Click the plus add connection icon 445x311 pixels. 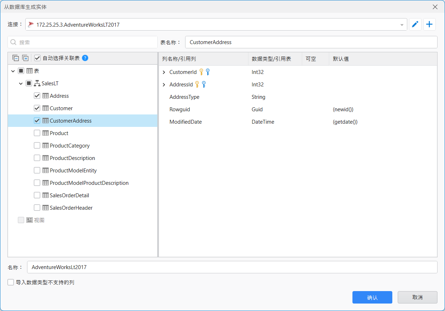pos(429,25)
